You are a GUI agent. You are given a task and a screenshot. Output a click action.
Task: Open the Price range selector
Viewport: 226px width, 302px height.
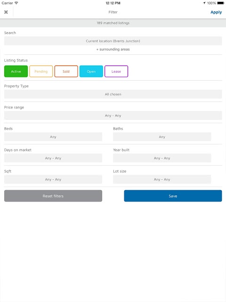pyautogui.click(x=113, y=115)
